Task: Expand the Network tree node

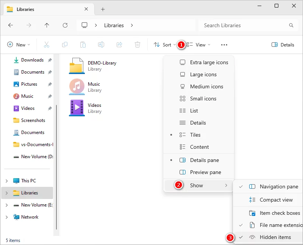Action: tap(6, 217)
